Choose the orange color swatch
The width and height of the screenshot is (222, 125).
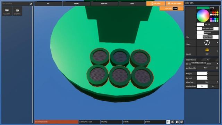[x=215, y=12]
